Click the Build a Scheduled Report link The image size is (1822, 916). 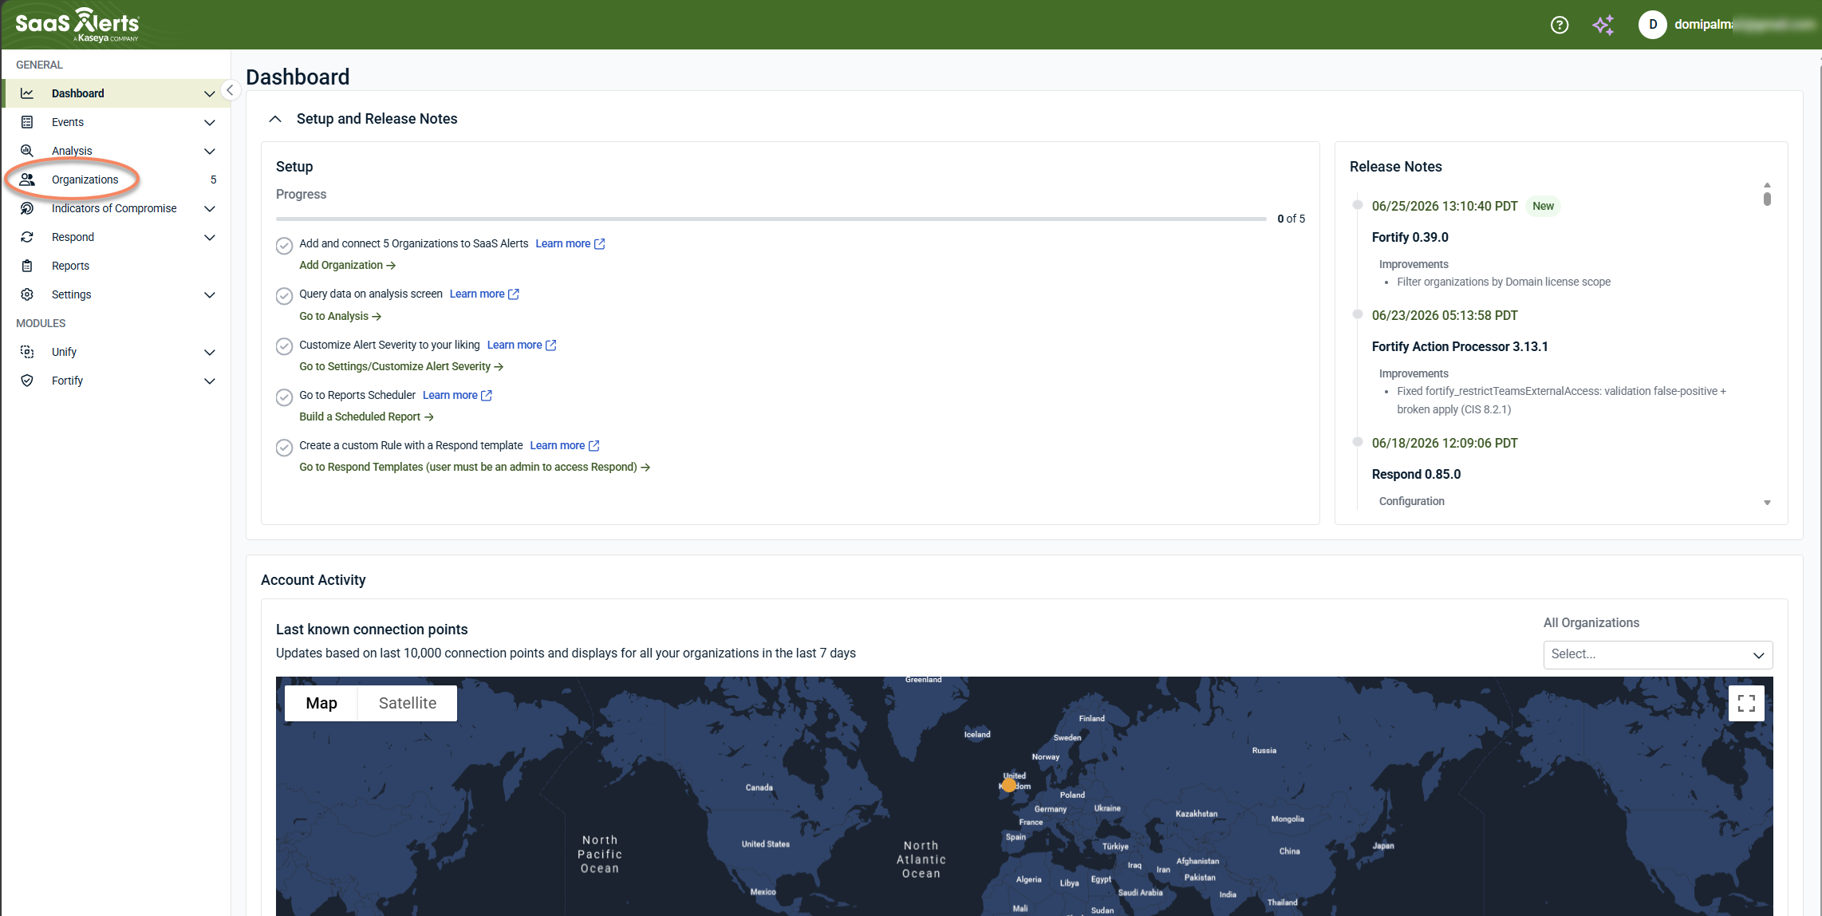pos(366,417)
